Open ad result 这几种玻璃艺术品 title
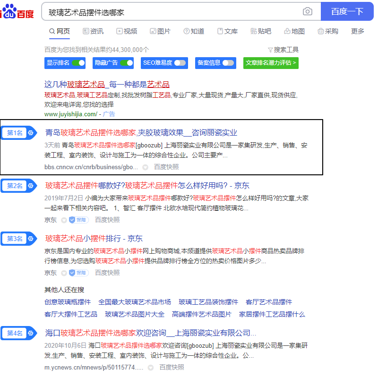 (107, 85)
